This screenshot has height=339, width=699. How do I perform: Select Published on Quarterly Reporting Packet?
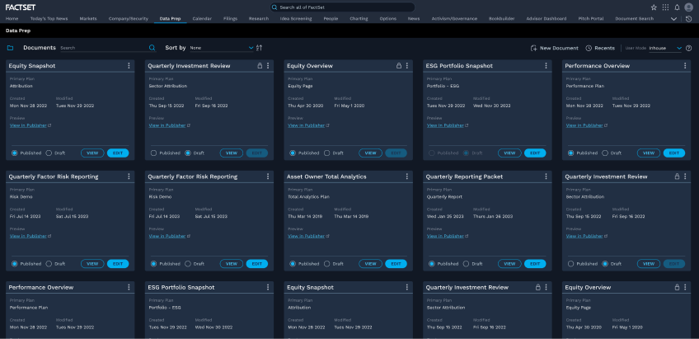coord(432,264)
